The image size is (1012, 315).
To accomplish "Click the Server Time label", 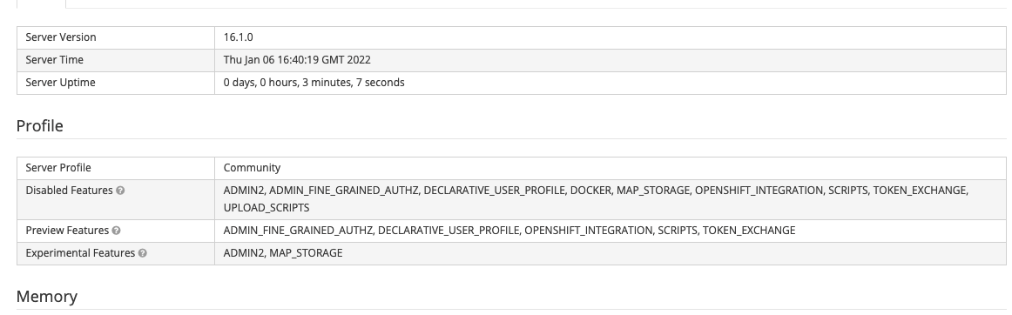I will [x=54, y=60].
